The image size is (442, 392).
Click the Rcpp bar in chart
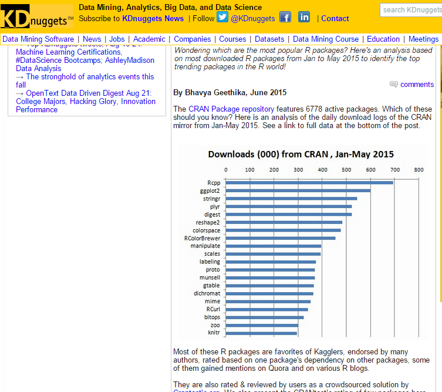309,183
